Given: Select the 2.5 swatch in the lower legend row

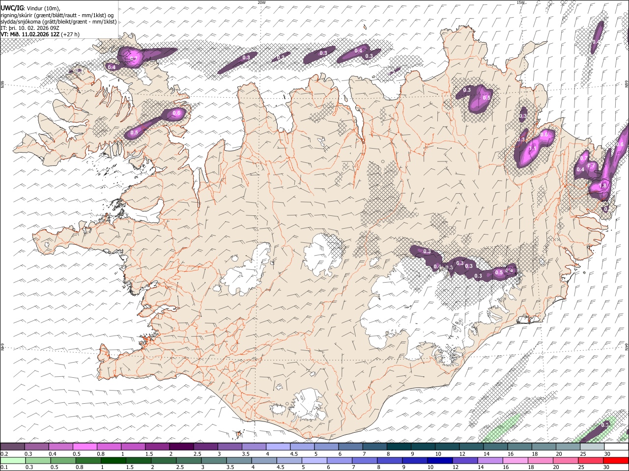Looking at the screenshot, I should click(189, 460).
